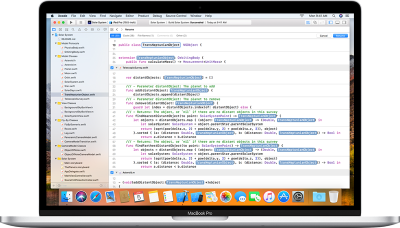The height and width of the screenshot is (228, 400).
Task: Switch to the File Names (1) tab
Action: pos(145,35)
